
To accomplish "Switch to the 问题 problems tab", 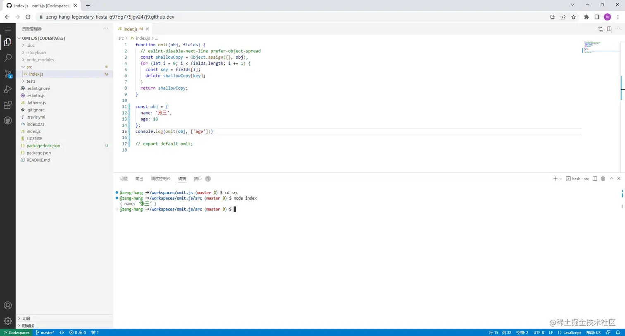I will point(124,179).
